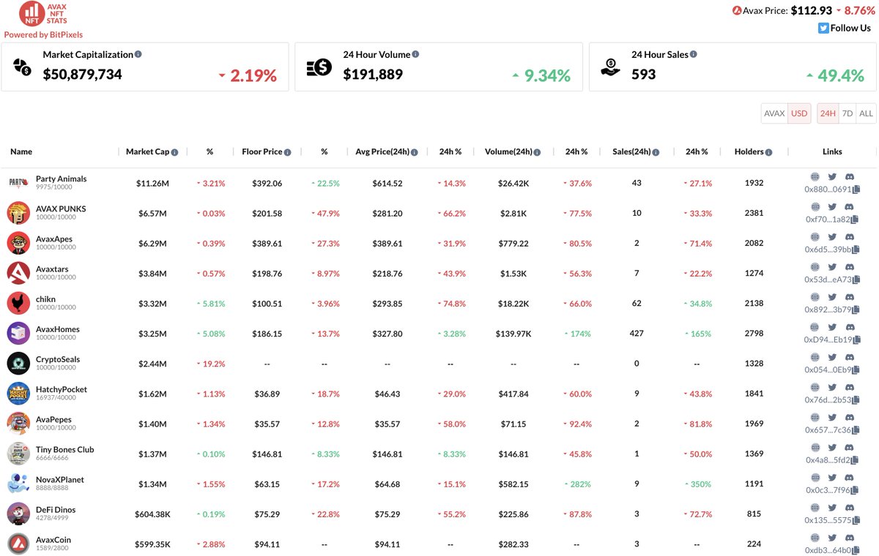The width and height of the screenshot is (879, 556).
Task: Sort table by Holders column
Action: tap(749, 151)
